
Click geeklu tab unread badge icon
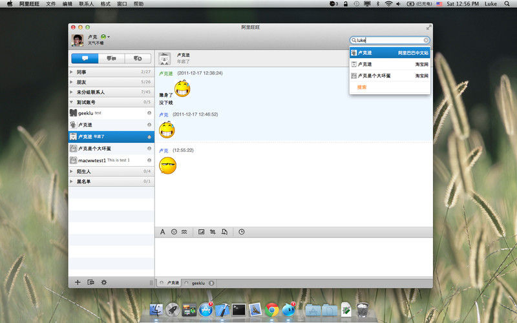(x=211, y=283)
